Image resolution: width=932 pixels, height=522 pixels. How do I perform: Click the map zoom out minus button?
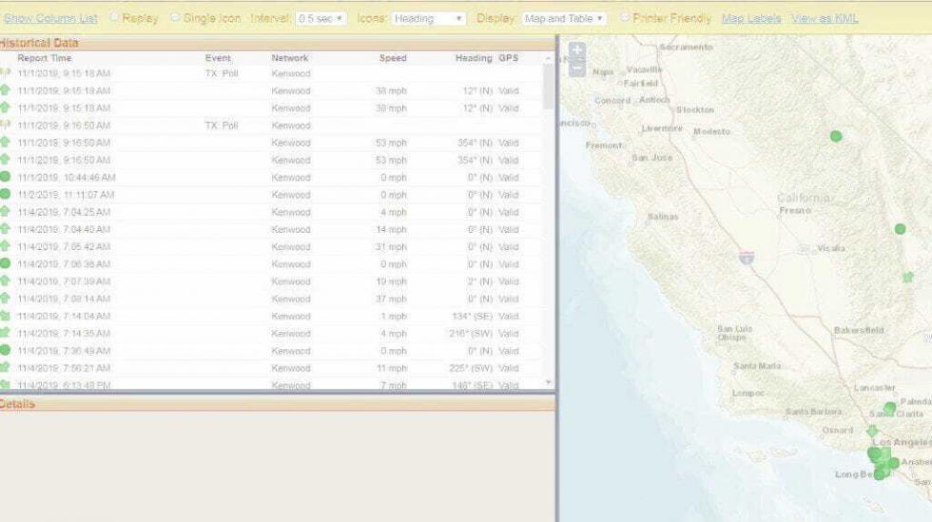click(x=576, y=68)
